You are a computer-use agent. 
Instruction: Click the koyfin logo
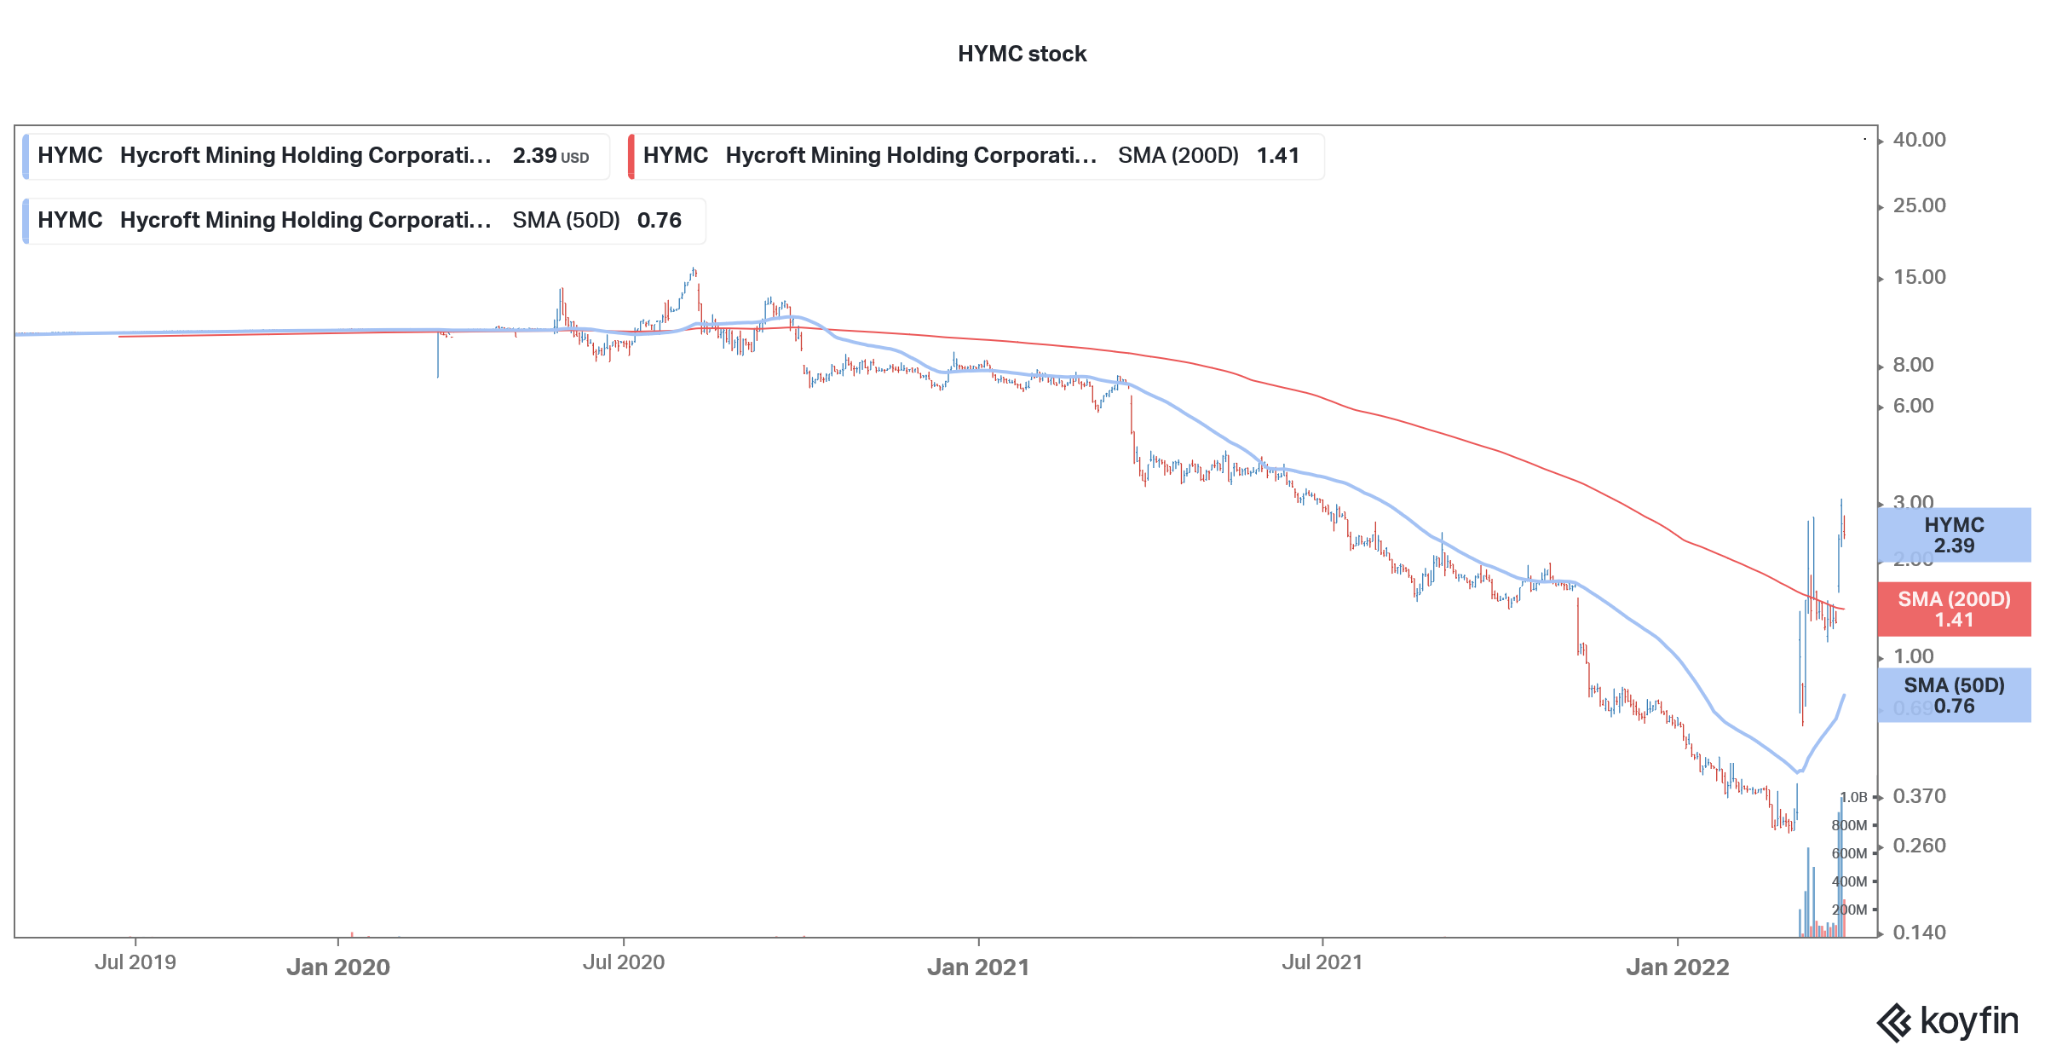[1947, 1021]
